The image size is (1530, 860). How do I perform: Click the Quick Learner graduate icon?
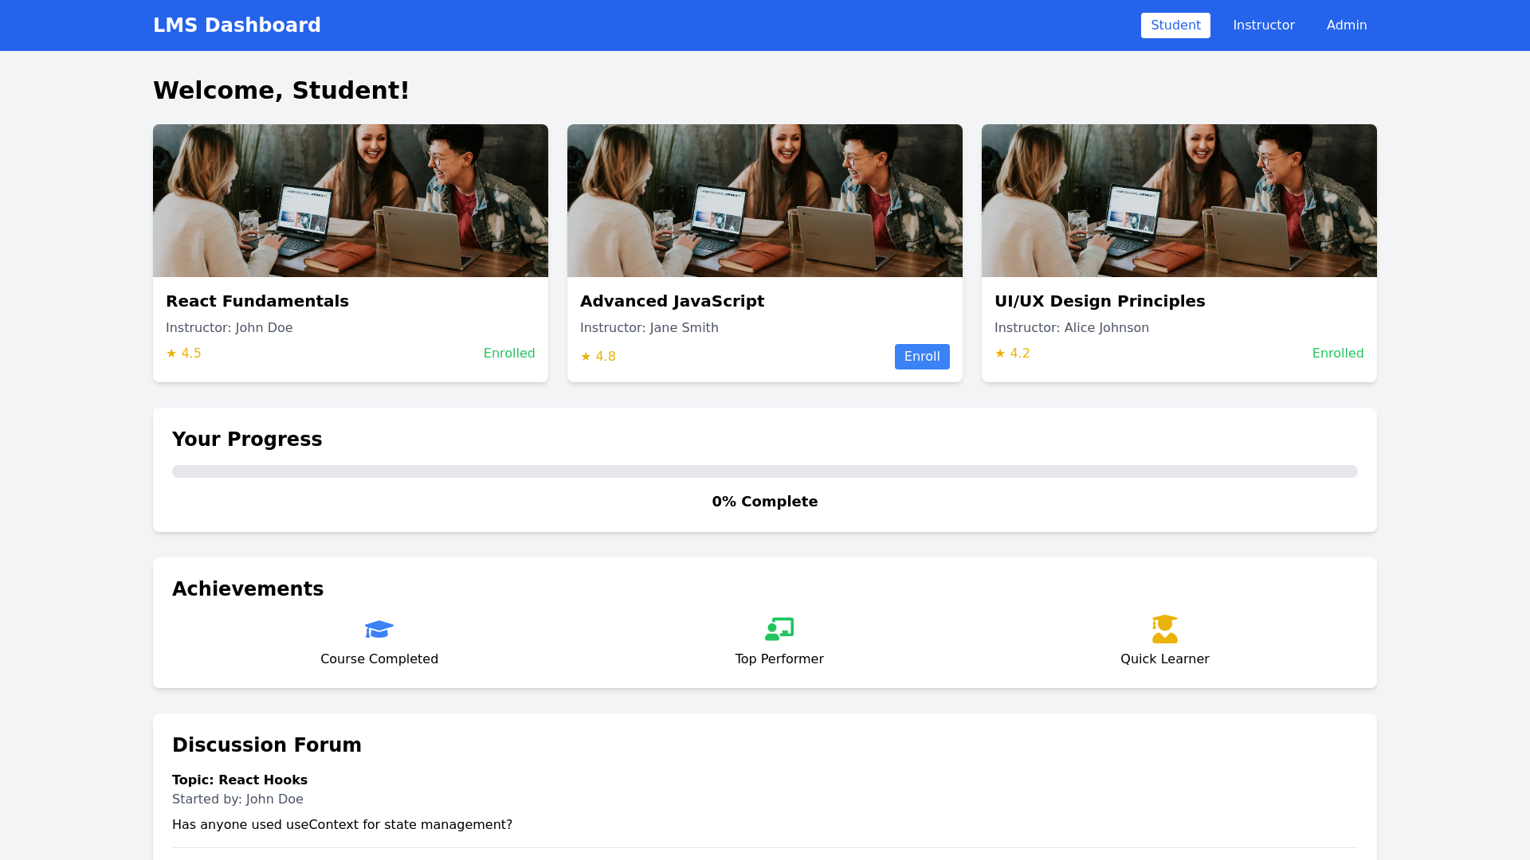1165,629
